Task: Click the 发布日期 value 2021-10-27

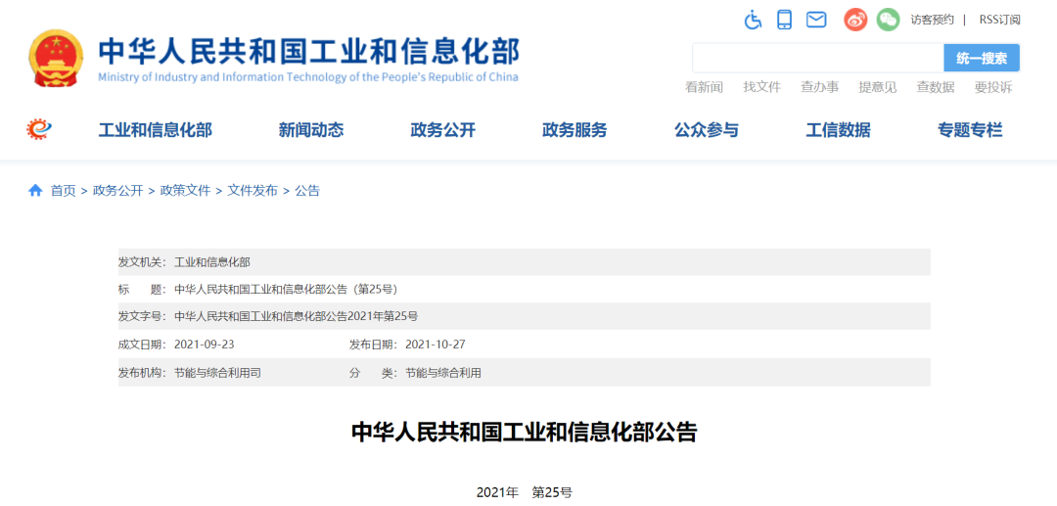Action: click(x=436, y=345)
